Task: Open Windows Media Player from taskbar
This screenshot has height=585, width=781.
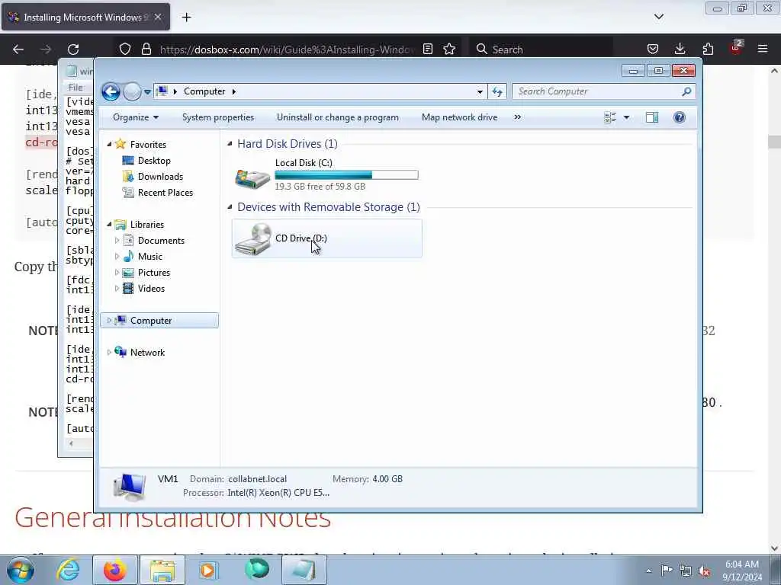Action: [x=209, y=570]
